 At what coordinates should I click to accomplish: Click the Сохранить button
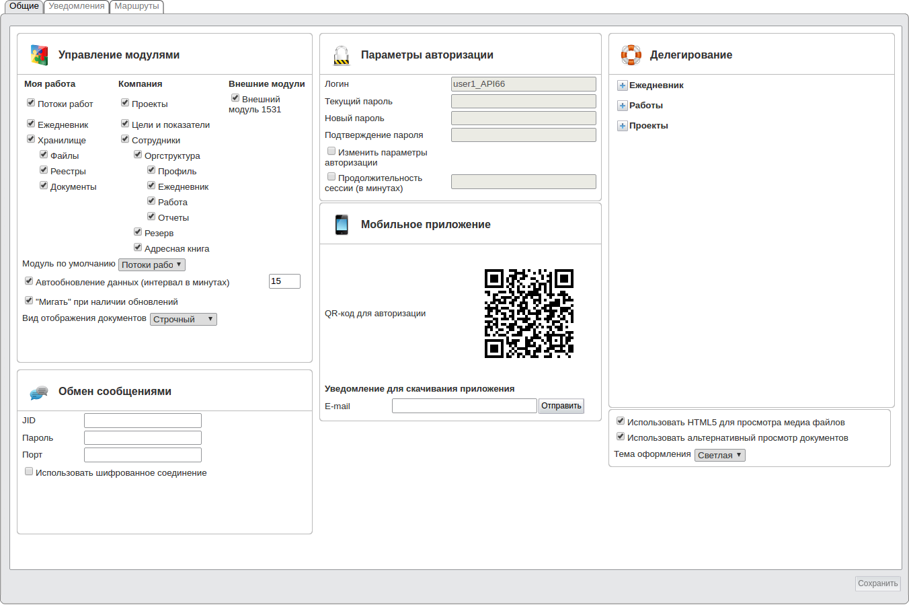tap(878, 583)
